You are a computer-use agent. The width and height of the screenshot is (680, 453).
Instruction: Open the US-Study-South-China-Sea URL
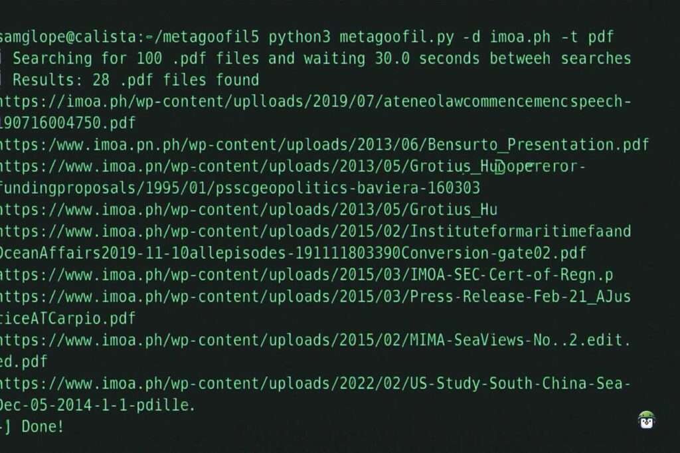pos(315,383)
